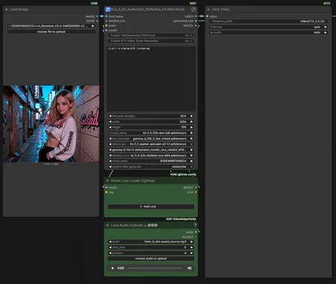Decrease Seconds (length) with the left arrow
336x284 pixels.
tap(110, 116)
